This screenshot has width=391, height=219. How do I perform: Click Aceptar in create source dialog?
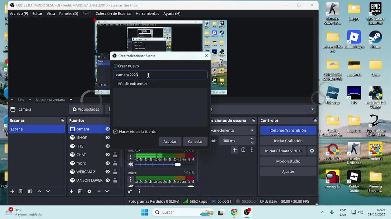coord(170,141)
